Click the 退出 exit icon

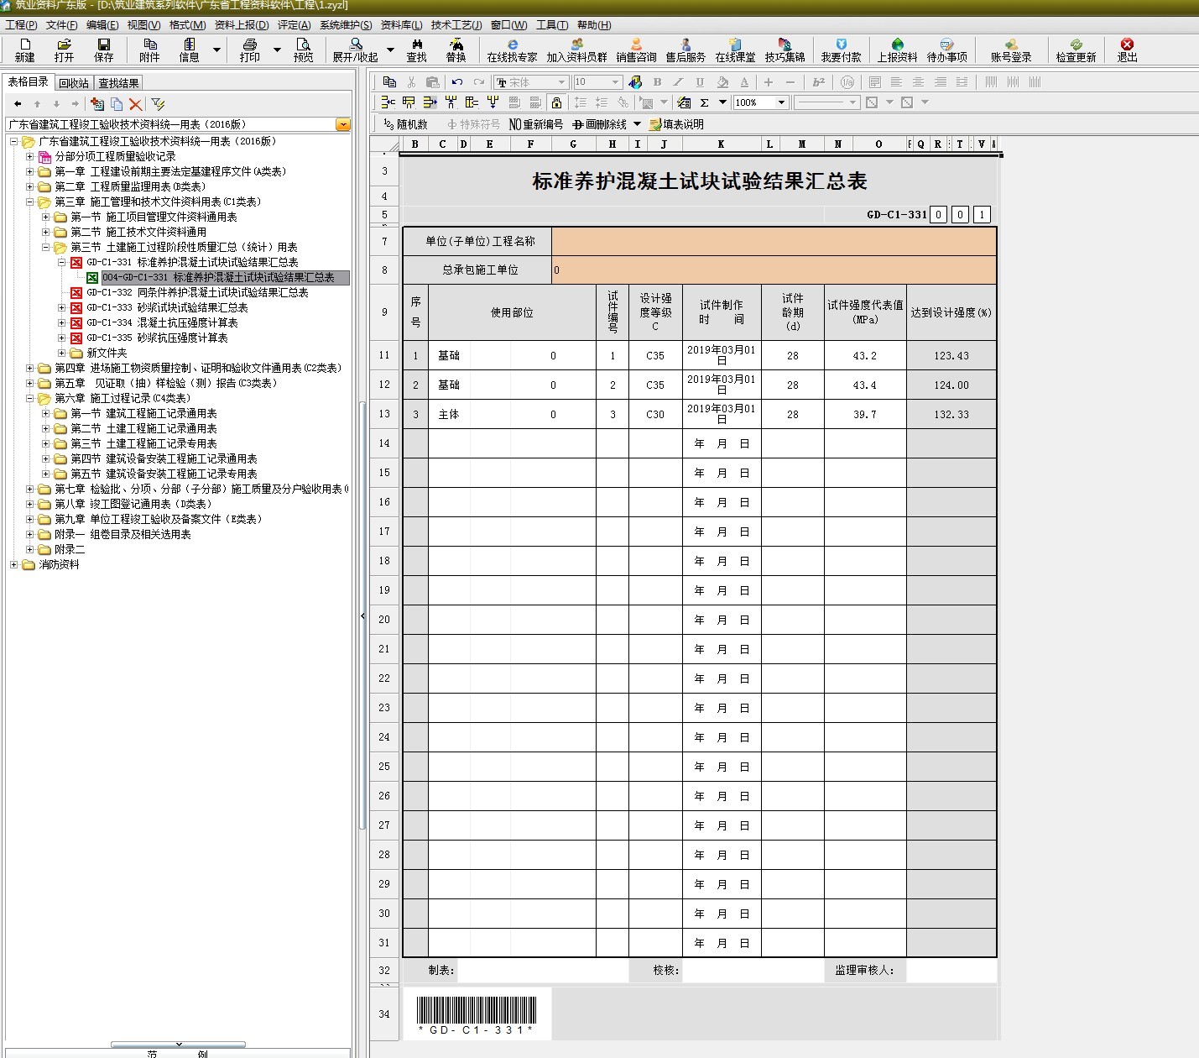pyautogui.click(x=1127, y=50)
